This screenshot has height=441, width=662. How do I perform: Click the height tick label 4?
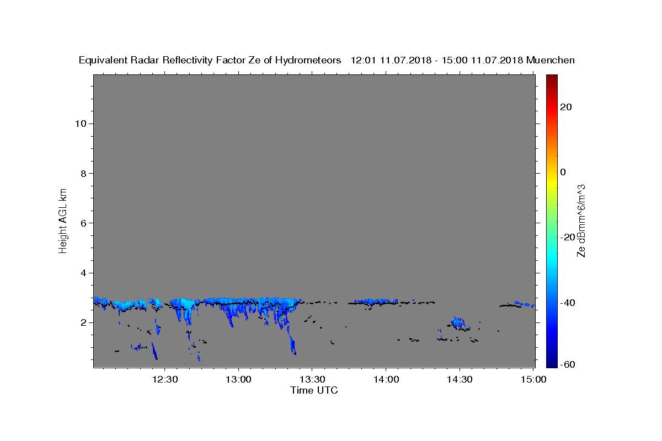click(x=84, y=273)
